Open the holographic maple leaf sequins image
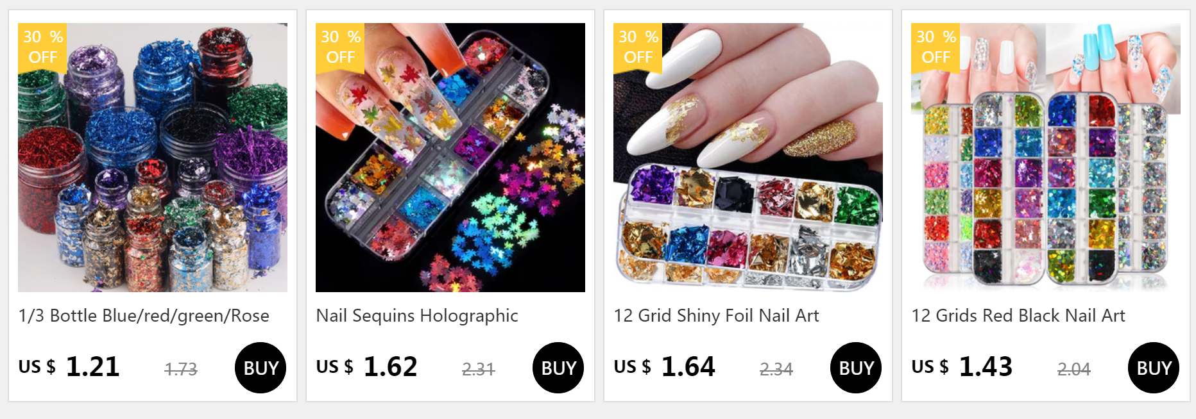1196x419 pixels. 450,158
